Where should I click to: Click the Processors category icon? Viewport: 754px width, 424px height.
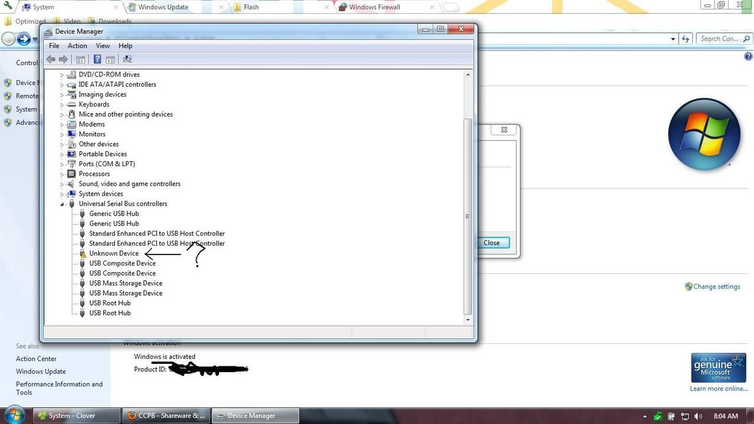click(x=72, y=174)
